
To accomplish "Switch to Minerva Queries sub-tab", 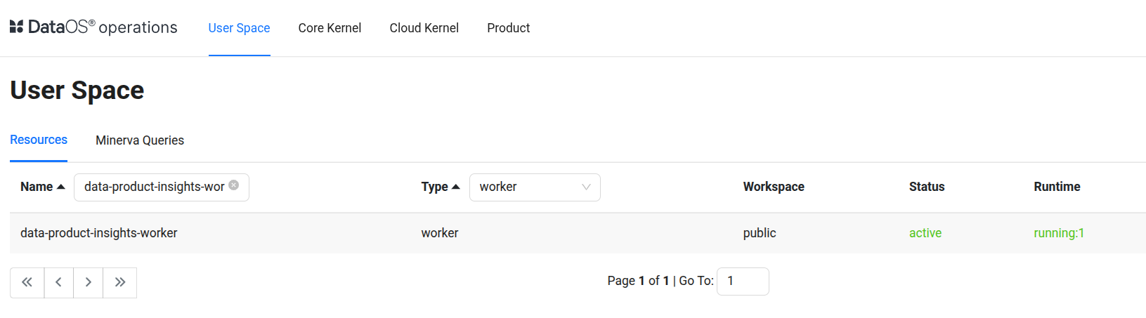I will (140, 140).
